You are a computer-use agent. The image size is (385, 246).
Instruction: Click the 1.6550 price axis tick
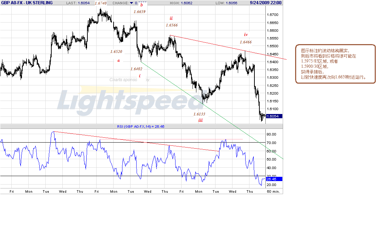[x=272, y=38]
